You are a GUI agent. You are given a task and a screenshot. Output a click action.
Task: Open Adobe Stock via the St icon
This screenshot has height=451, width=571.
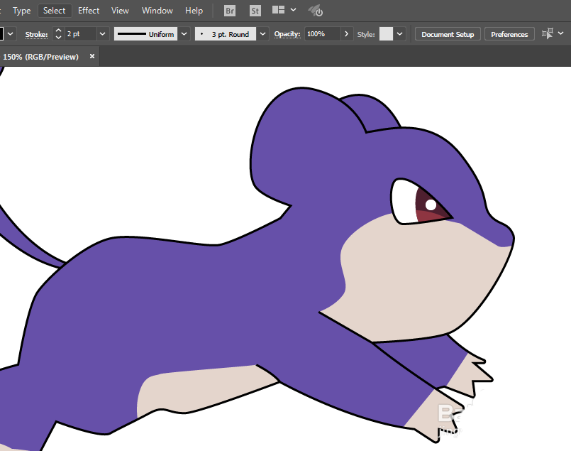coord(255,11)
